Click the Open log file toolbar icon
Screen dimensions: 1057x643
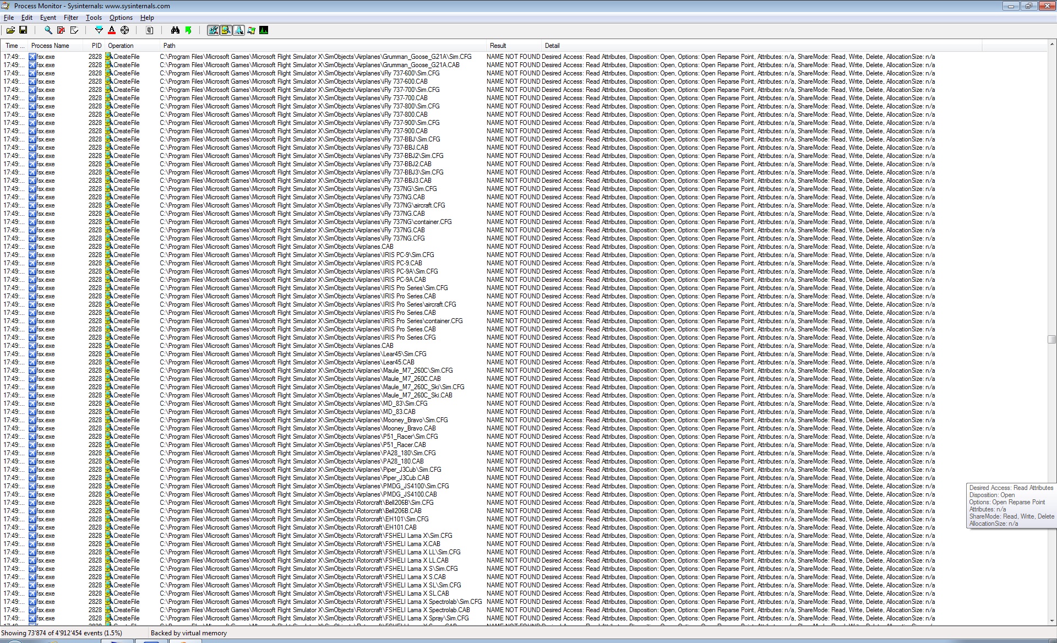pos(10,30)
